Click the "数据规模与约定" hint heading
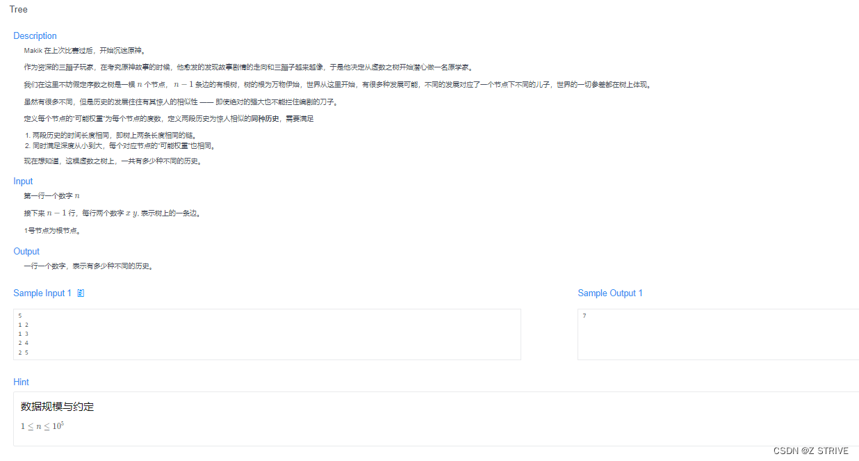The width and height of the screenshot is (859, 461). coord(57,407)
